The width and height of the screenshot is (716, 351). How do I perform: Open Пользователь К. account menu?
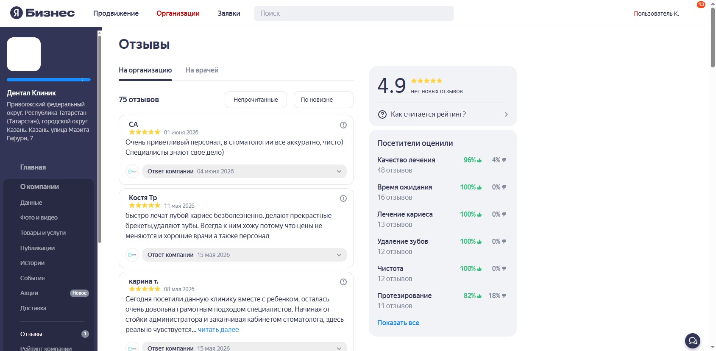click(656, 14)
